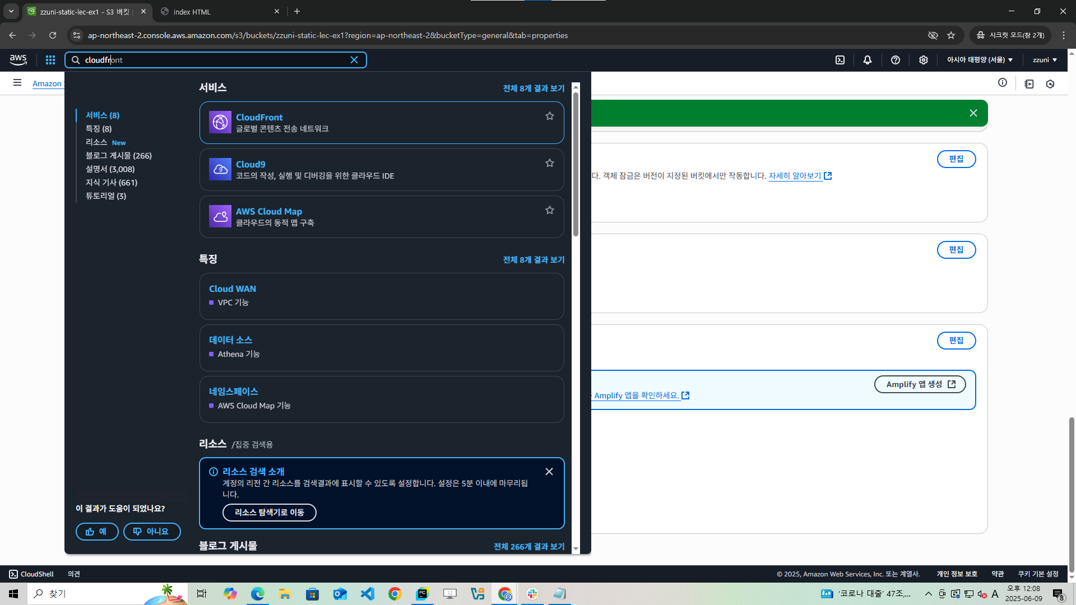Screen dimensions: 1076x605
Task: Toggle the hamburger side navigation menu
Action: [x=17, y=83]
